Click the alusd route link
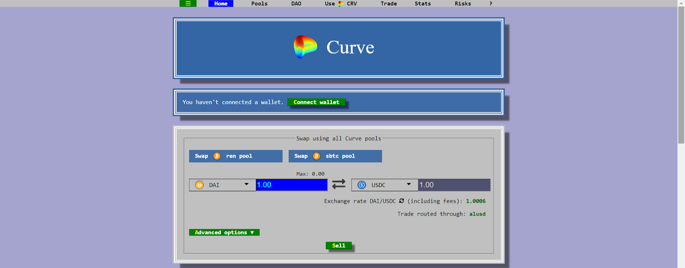This screenshot has height=268, width=685. (477, 214)
